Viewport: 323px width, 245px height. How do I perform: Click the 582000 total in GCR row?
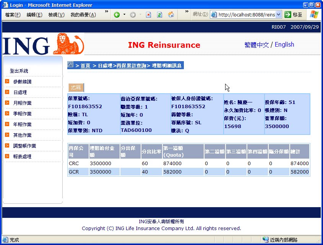(x=300, y=172)
